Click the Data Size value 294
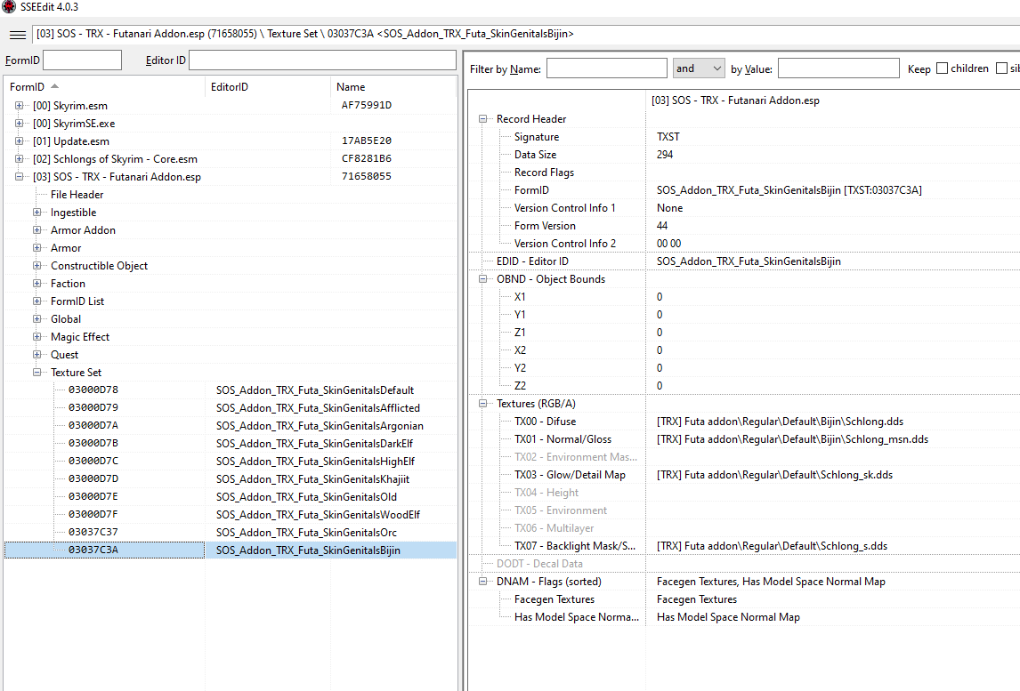Image resolution: width=1020 pixels, height=691 pixels. (x=665, y=155)
